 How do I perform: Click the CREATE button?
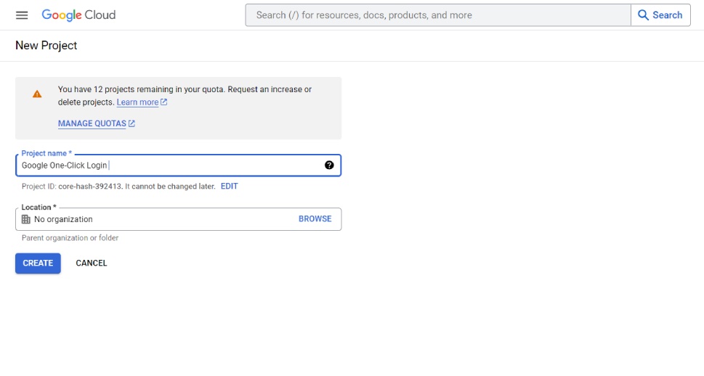(39, 263)
